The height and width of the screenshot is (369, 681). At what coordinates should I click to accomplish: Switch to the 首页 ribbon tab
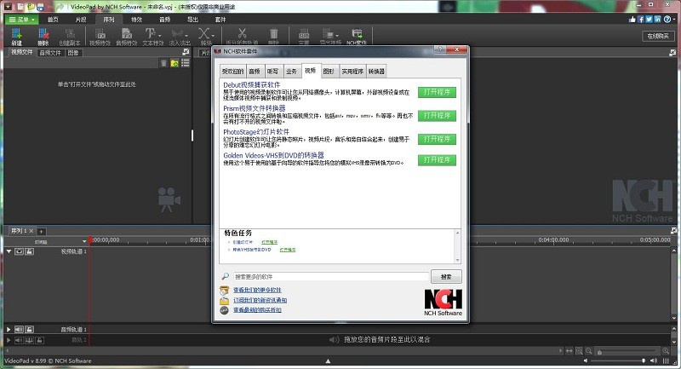coord(53,19)
